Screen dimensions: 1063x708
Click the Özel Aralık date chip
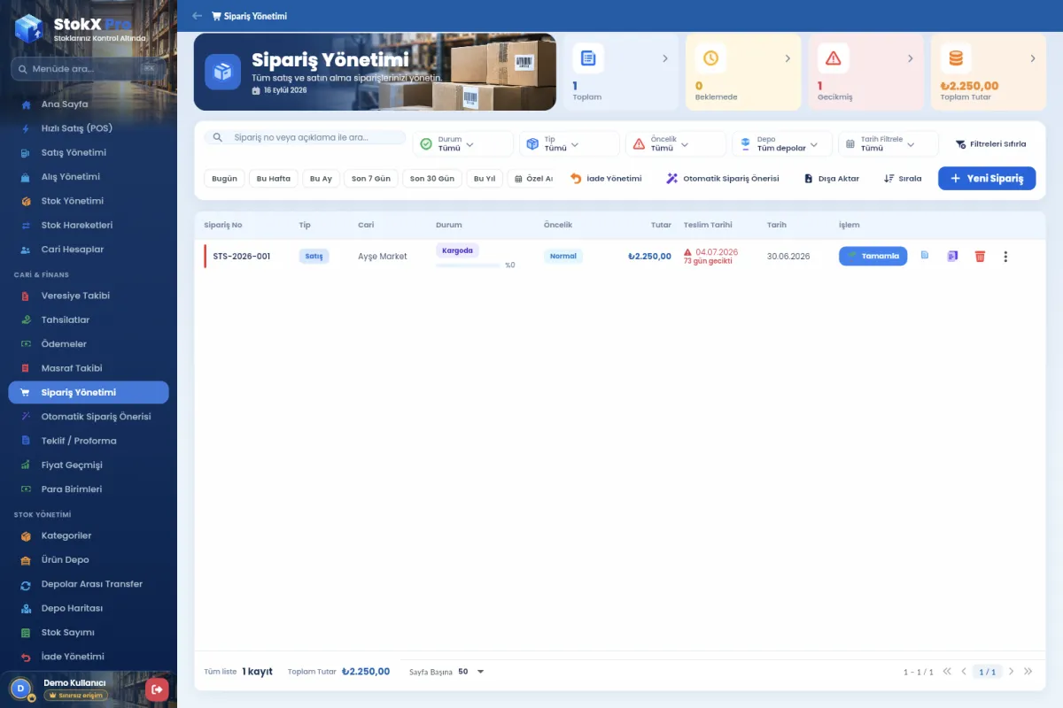coord(531,178)
